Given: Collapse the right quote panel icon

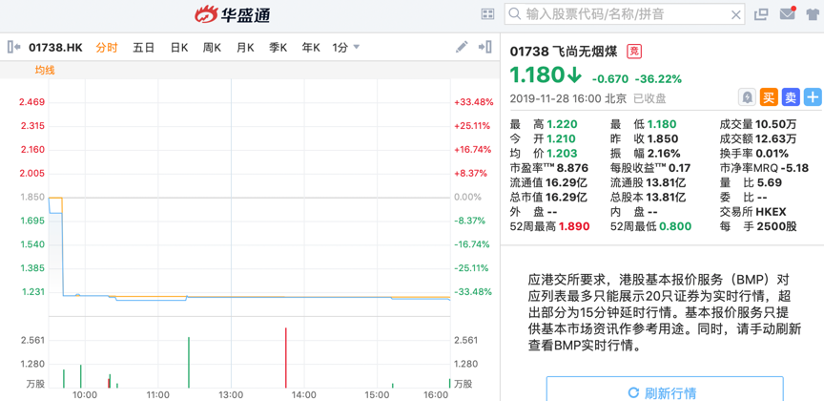Looking at the screenshot, I should (x=484, y=47).
